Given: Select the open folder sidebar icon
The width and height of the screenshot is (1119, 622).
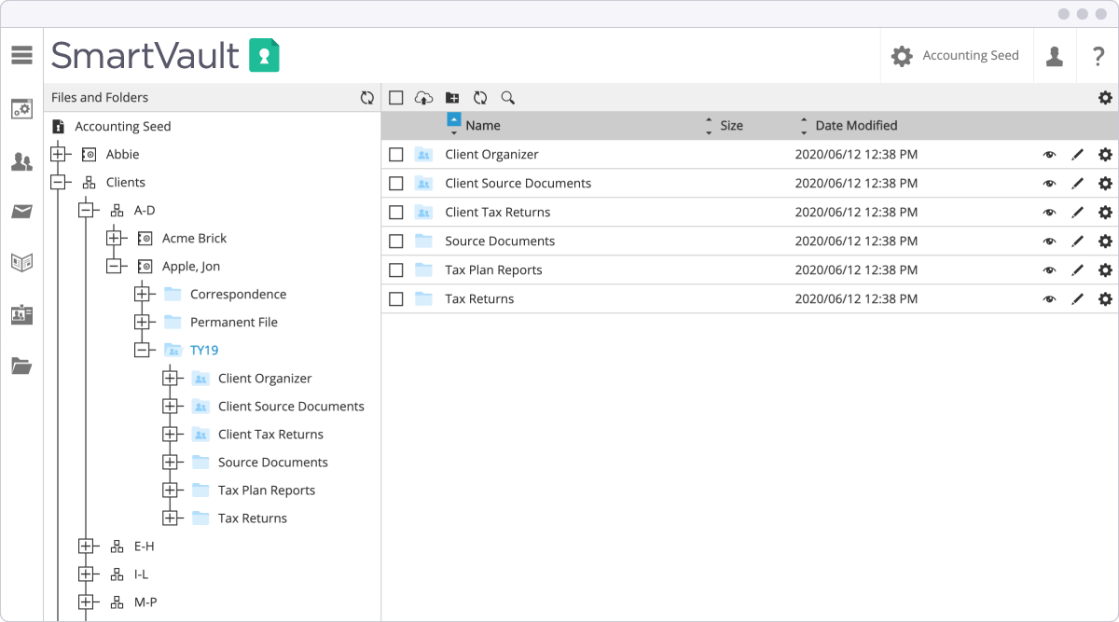Looking at the screenshot, I should (21, 366).
